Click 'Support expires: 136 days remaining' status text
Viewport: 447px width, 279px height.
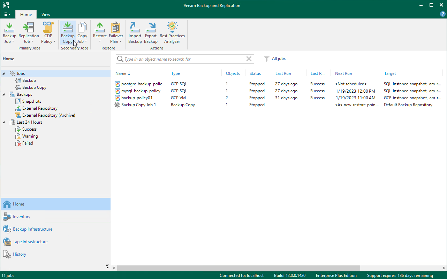[x=400, y=276]
